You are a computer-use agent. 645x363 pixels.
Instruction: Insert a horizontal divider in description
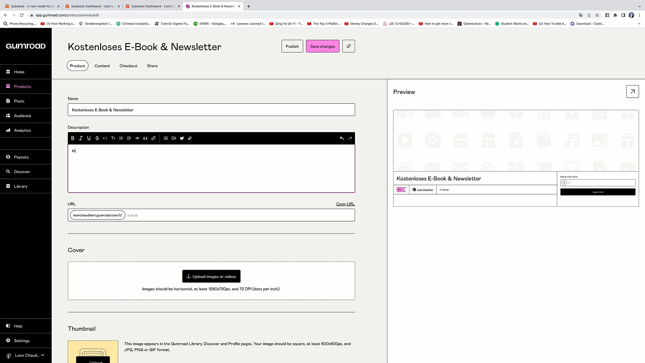coord(137,138)
